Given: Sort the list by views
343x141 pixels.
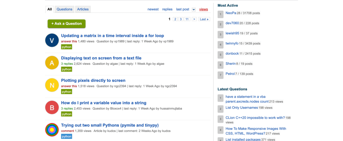Looking at the screenshot, I should click(x=203, y=9).
